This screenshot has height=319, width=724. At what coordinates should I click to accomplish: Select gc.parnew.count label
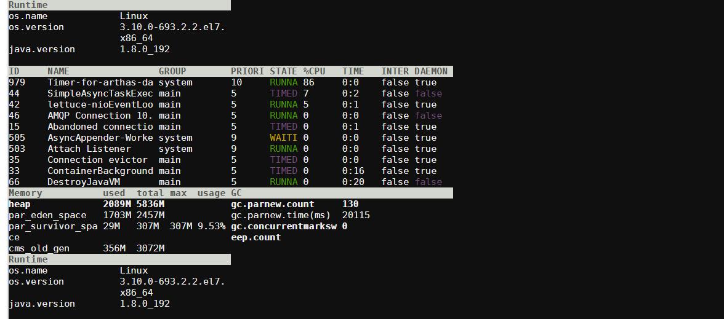[x=272, y=204]
